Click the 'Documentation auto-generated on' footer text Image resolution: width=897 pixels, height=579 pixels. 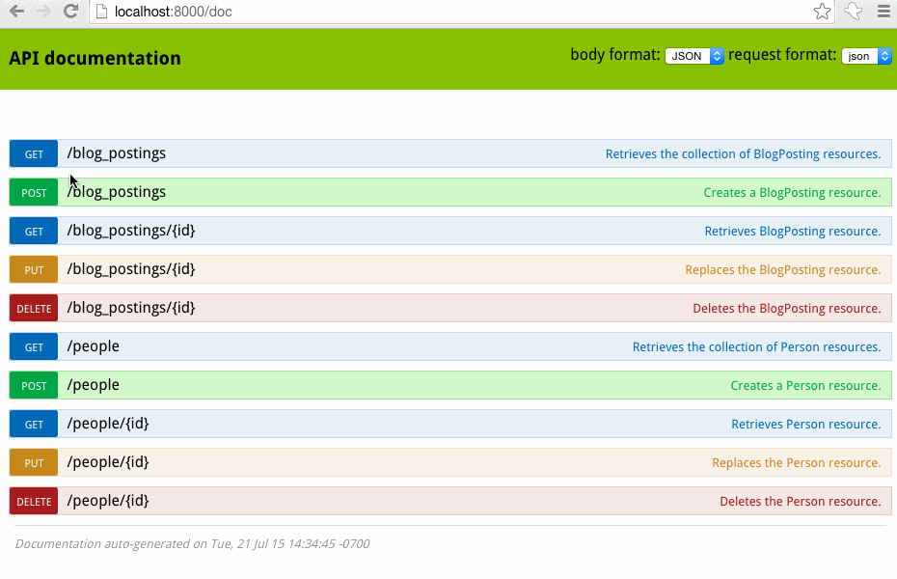coord(192,544)
